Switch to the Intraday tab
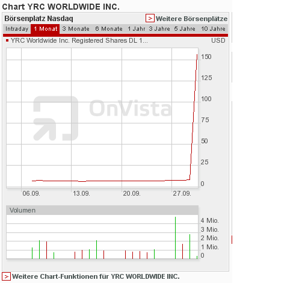The image size is (308, 283). click(x=17, y=29)
